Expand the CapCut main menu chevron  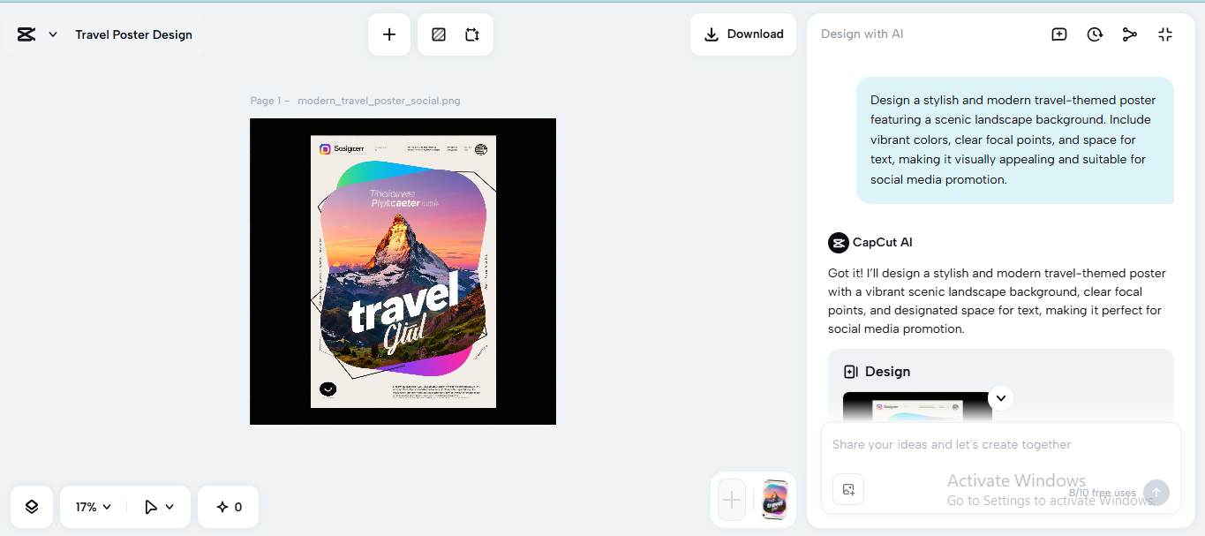[53, 34]
